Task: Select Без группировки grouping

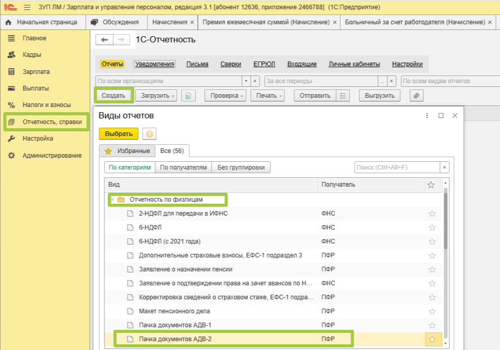Action: [x=241, y=168]
